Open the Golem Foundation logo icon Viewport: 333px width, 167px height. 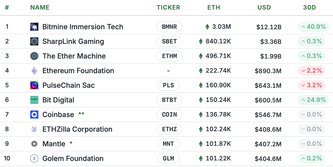34,158
